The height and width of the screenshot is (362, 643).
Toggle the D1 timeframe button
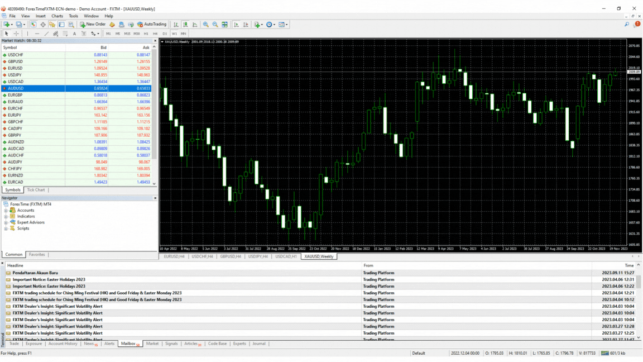point(165,34)
